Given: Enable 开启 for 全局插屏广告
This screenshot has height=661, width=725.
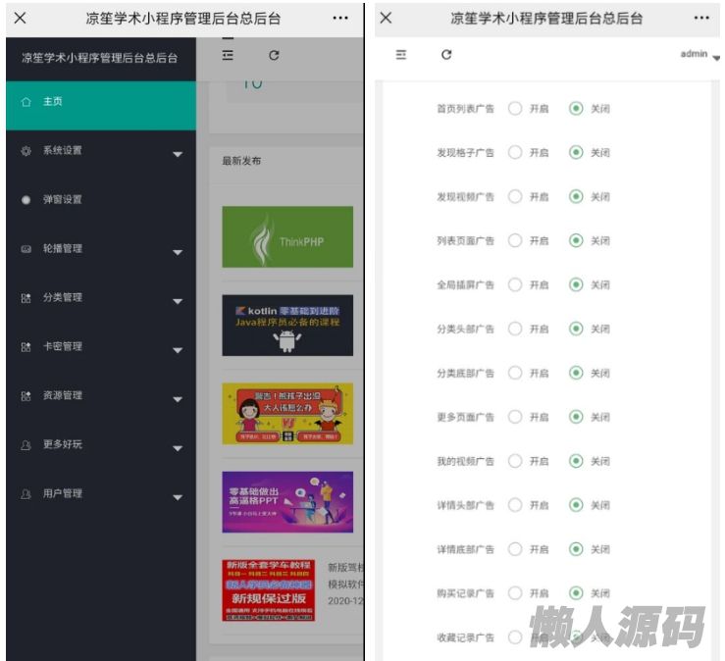Looking at the screenshot, I should [x=515, y=284].
